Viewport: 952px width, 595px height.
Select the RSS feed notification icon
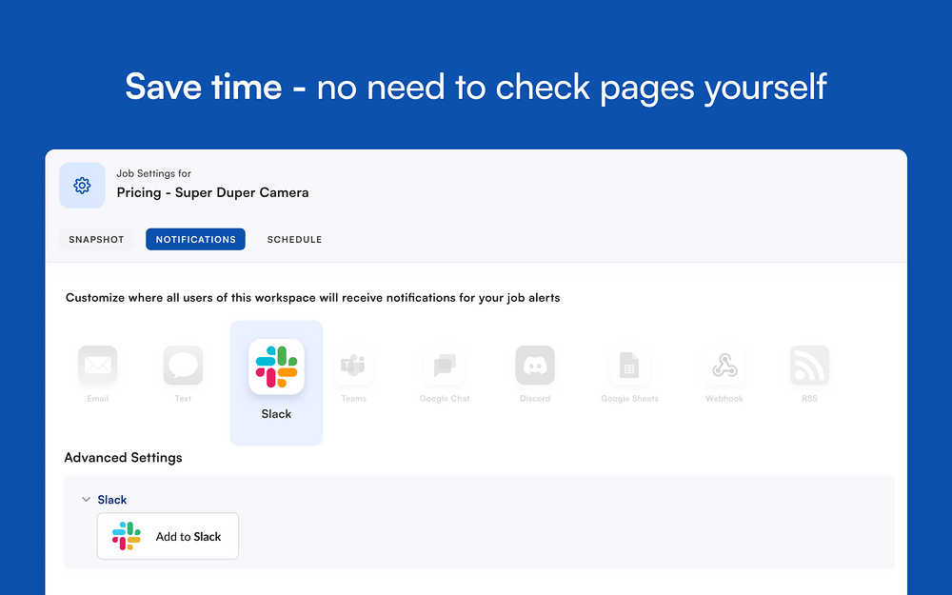click(x=809, y=366)
